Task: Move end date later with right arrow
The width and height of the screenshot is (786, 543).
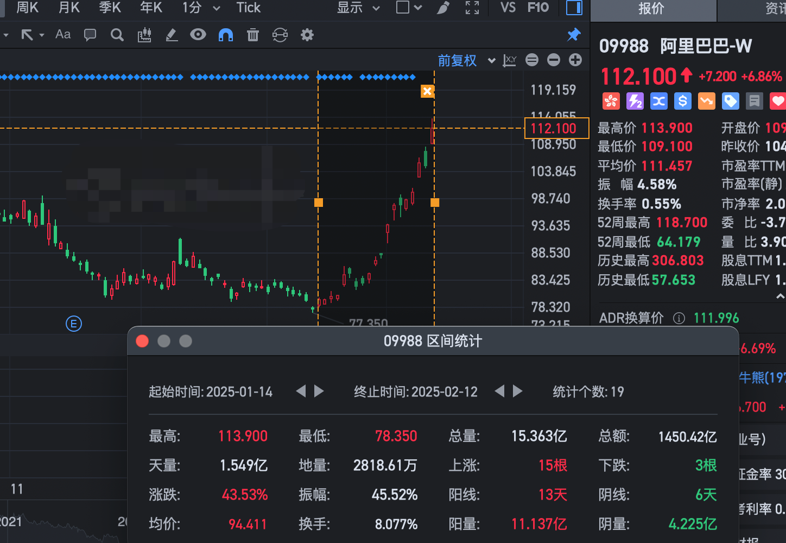Action: pos(518,391)
